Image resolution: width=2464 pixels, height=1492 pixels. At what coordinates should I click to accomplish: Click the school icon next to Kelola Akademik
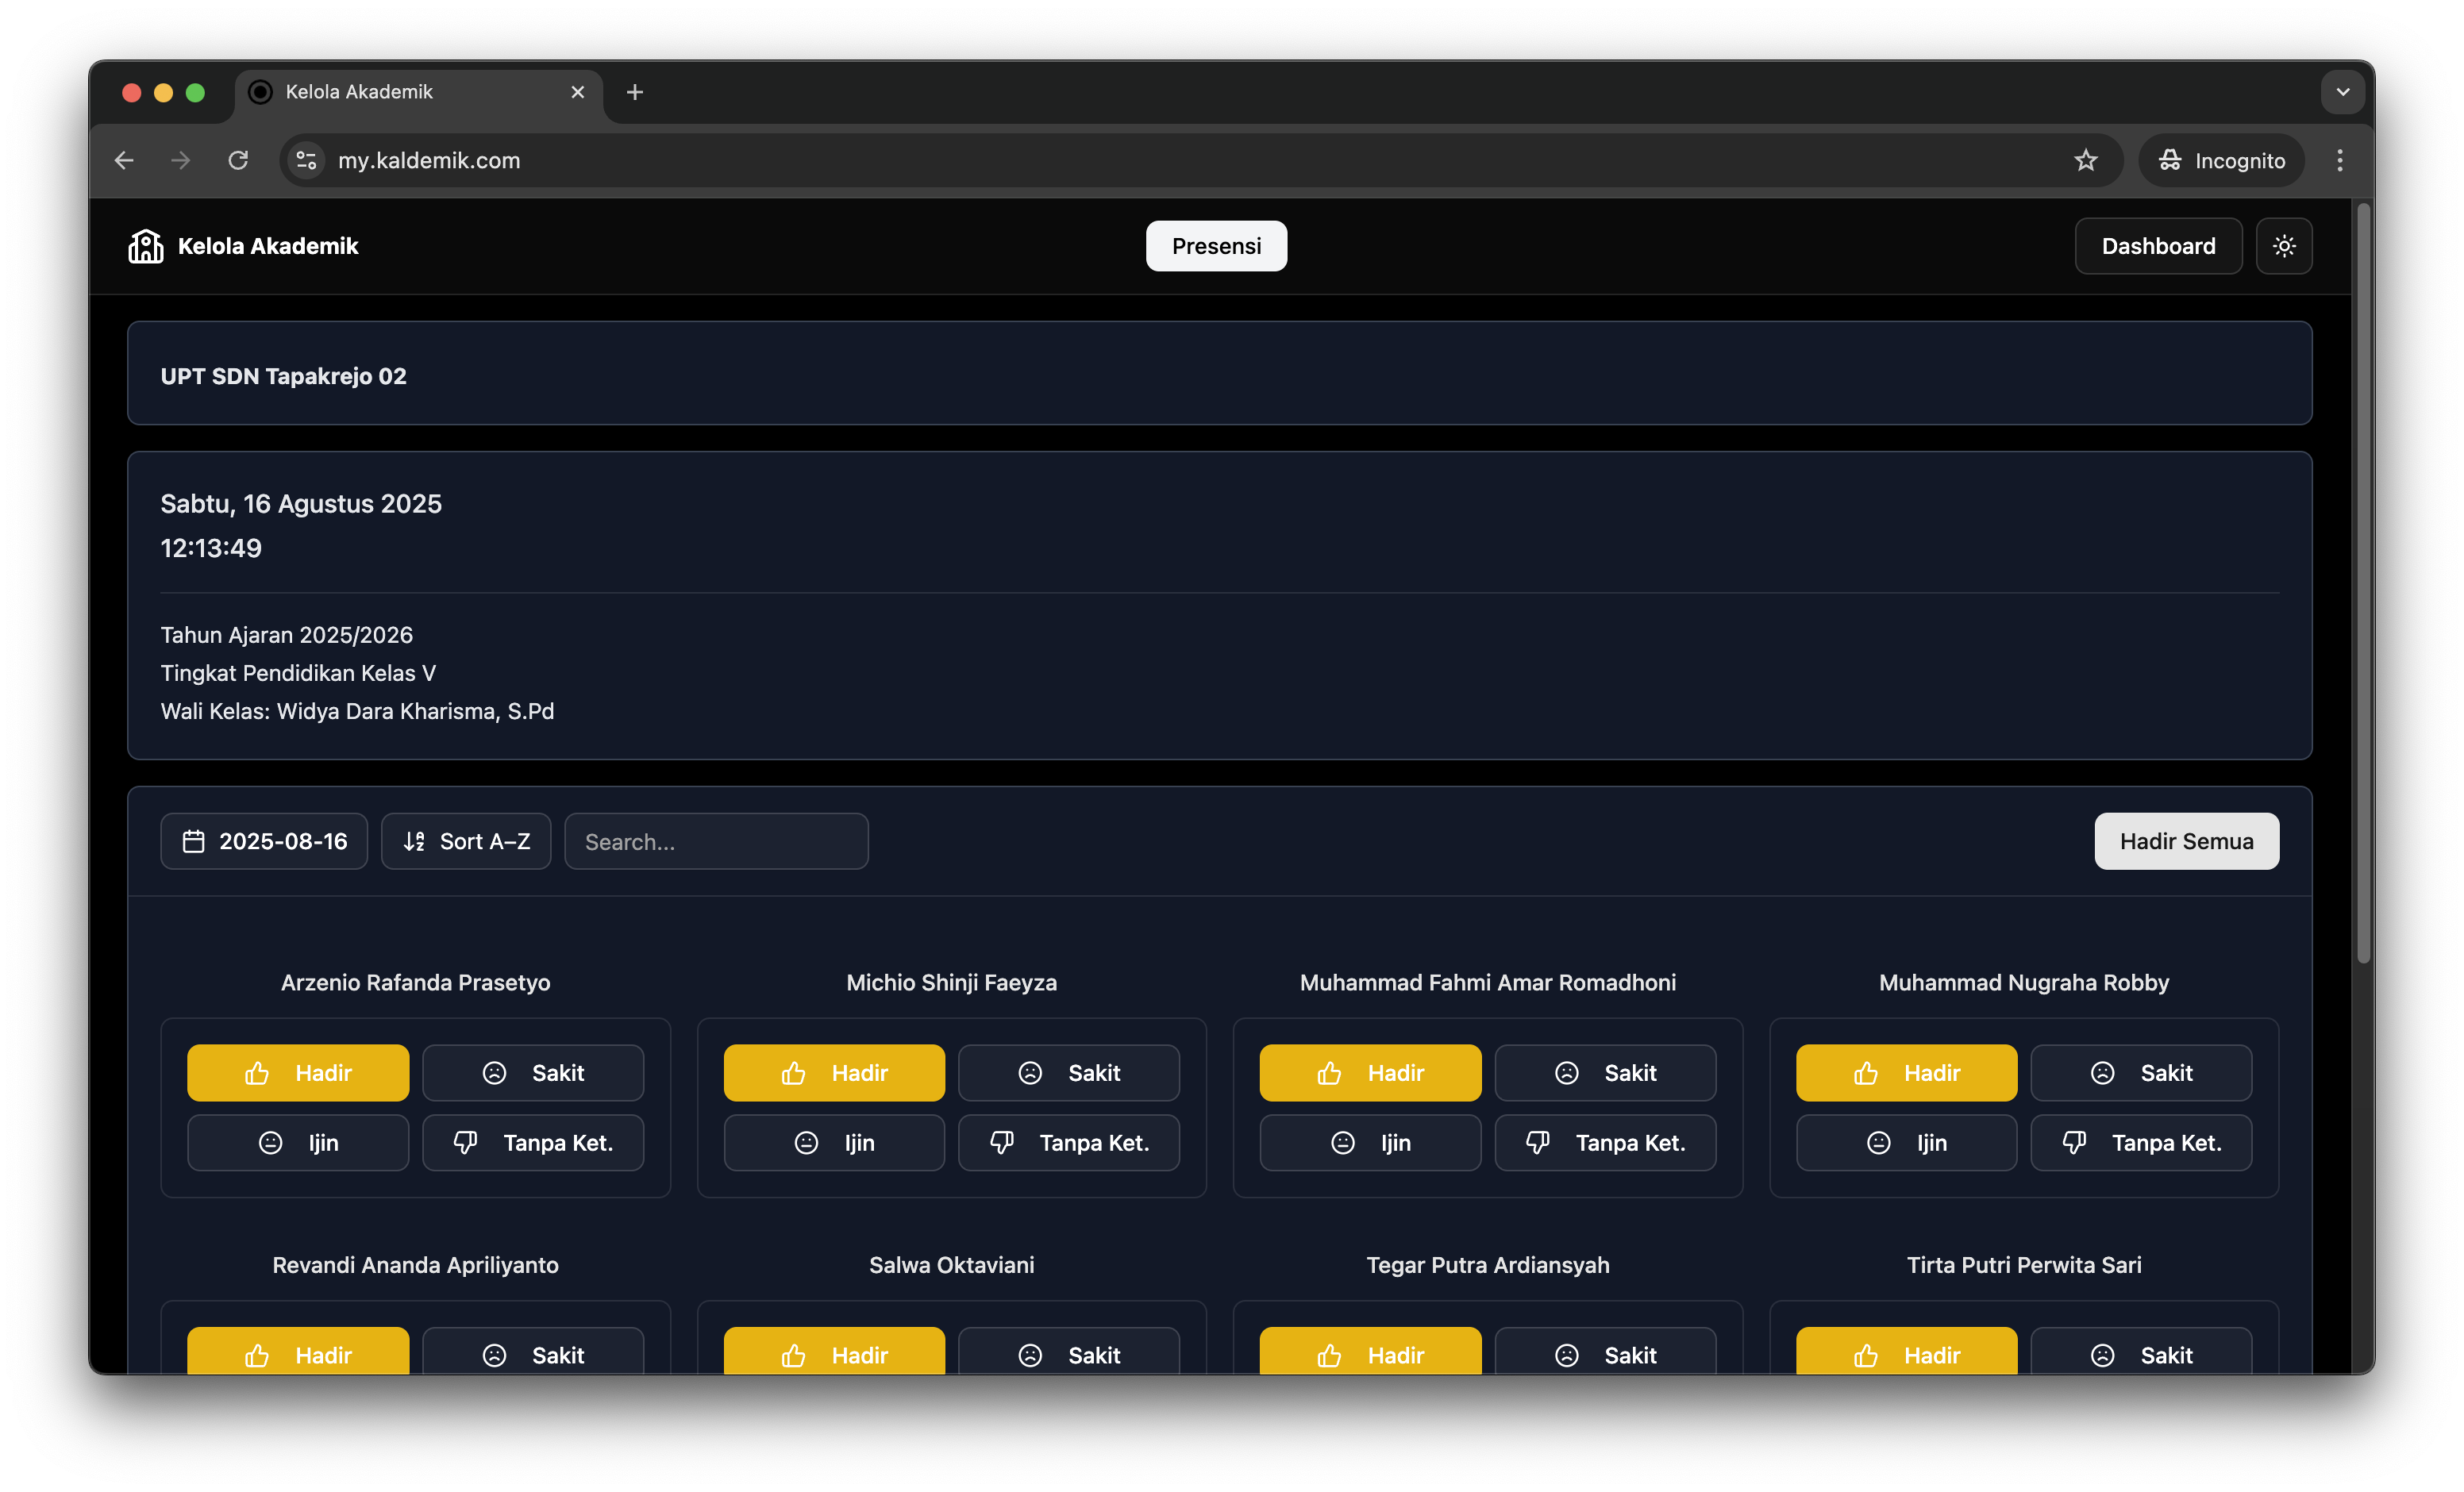(146, 246)
